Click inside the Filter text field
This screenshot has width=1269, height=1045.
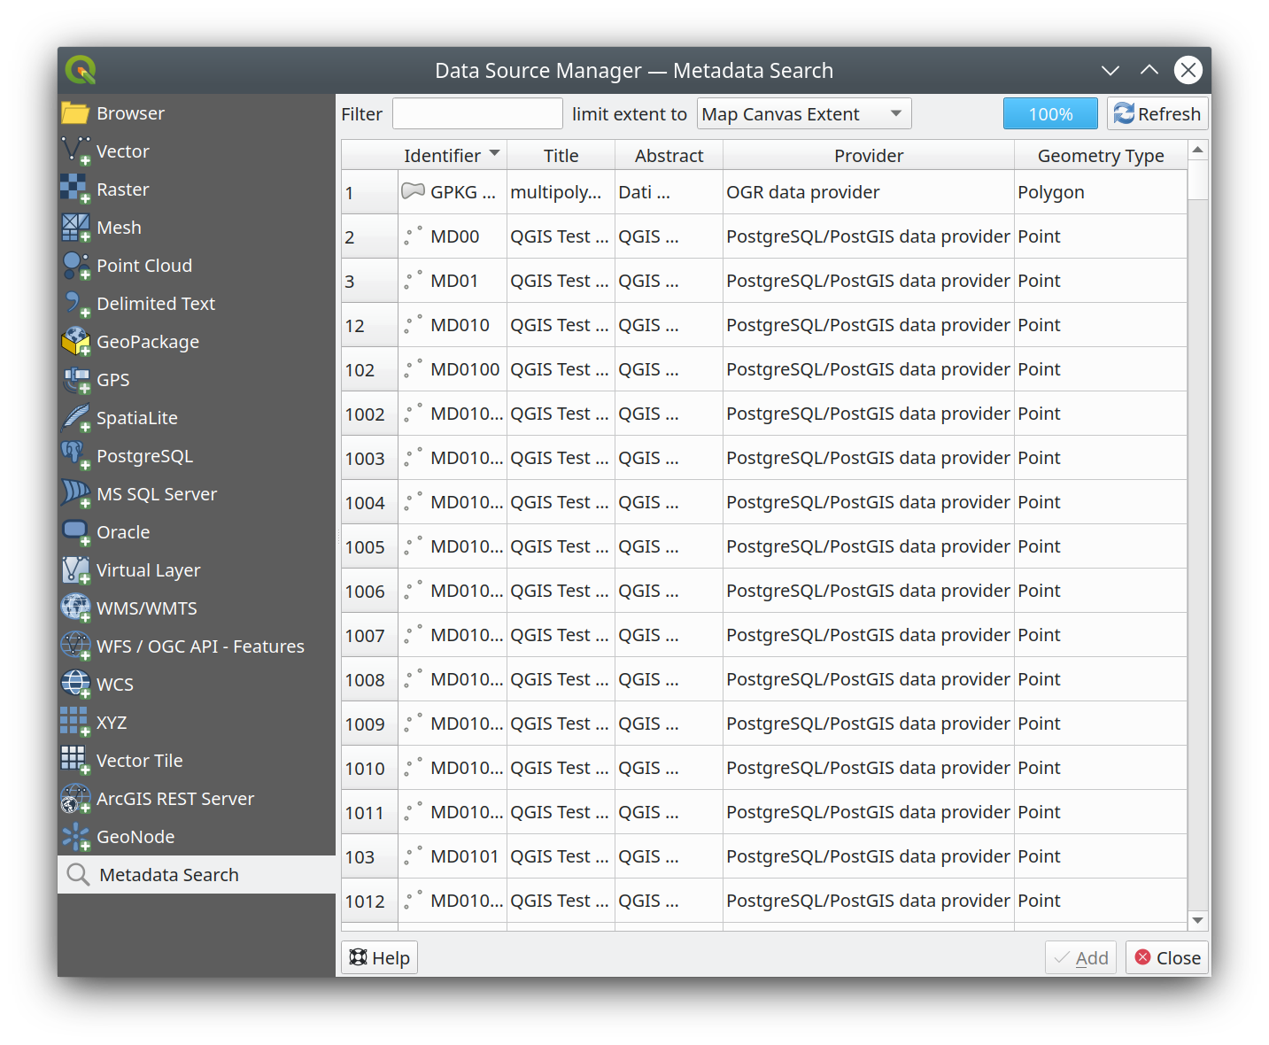(477, 113)
